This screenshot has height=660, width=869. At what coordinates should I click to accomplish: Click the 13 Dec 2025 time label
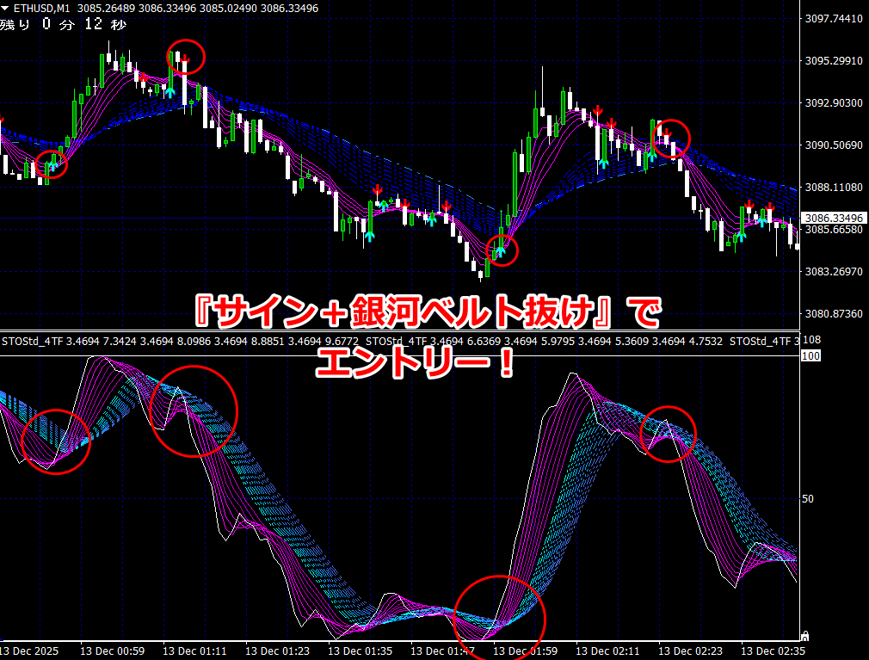coord(28,651)
